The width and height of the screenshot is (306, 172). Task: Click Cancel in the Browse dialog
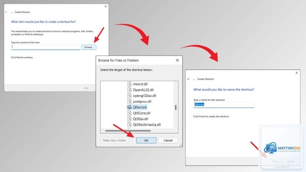168,140
